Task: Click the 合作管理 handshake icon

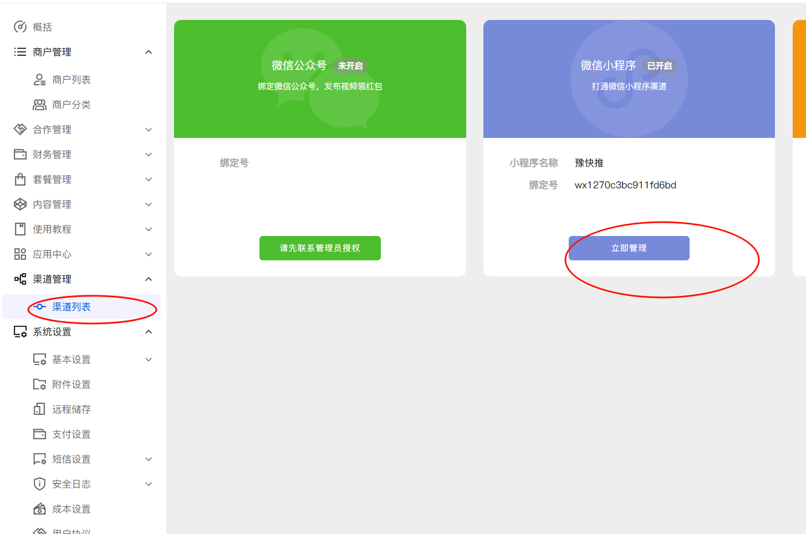Action: (x=20, y=129)
